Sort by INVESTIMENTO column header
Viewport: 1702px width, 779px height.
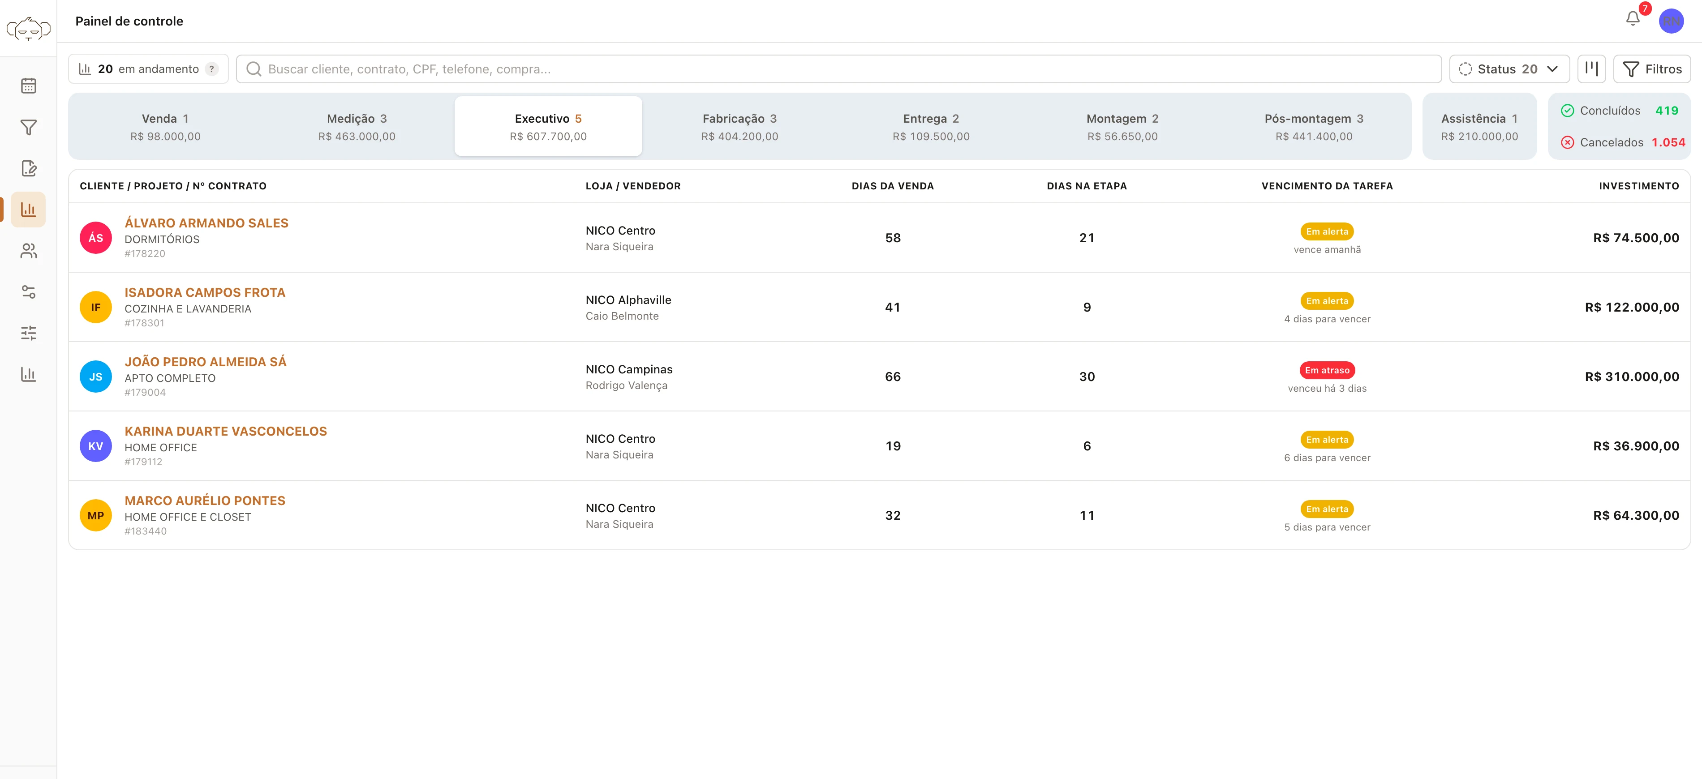(1638, 186)
